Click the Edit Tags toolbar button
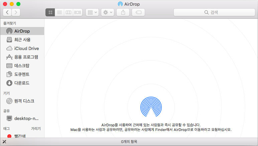The height and width of the screenshot is (146, 258). tap(138, 12)
